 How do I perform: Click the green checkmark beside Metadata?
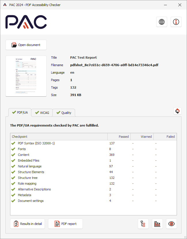pyautogui.click(x=13, y=195)
